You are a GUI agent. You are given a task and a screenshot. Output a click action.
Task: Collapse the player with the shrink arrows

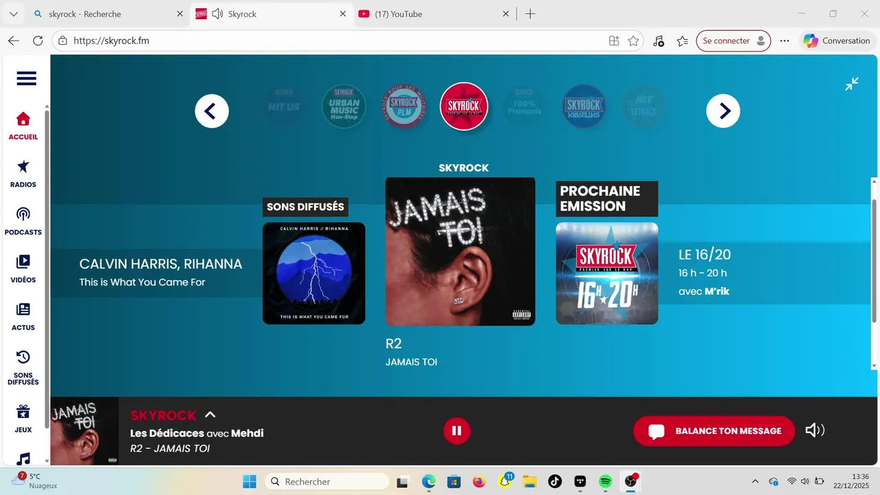852,84
